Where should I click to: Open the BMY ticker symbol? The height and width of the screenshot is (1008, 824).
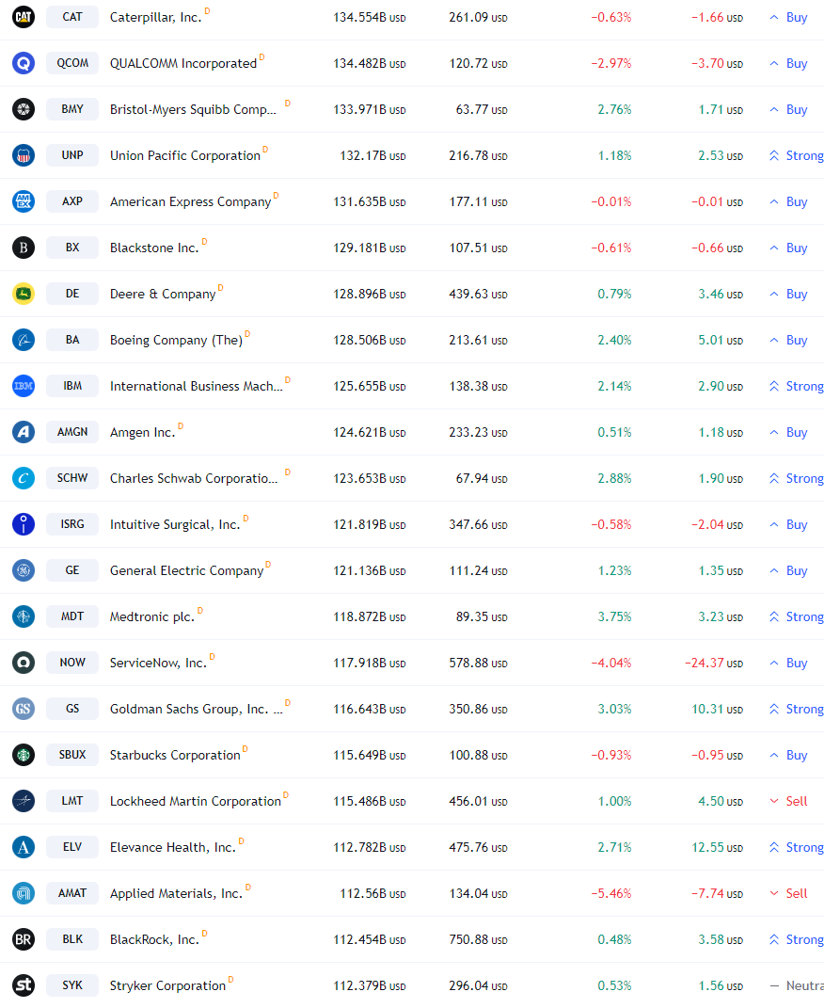click(72, 109)
